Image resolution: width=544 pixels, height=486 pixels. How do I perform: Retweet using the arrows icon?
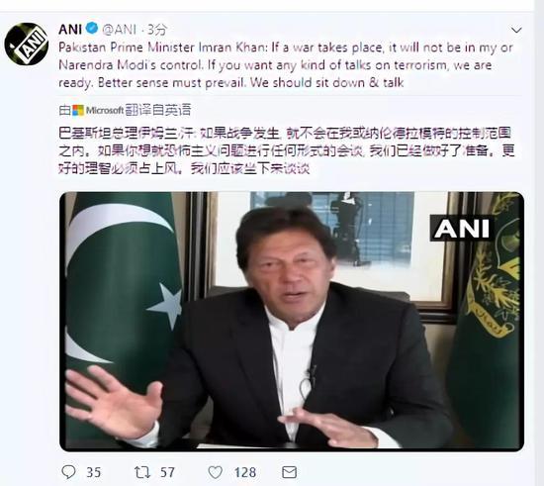click(142, 472)
